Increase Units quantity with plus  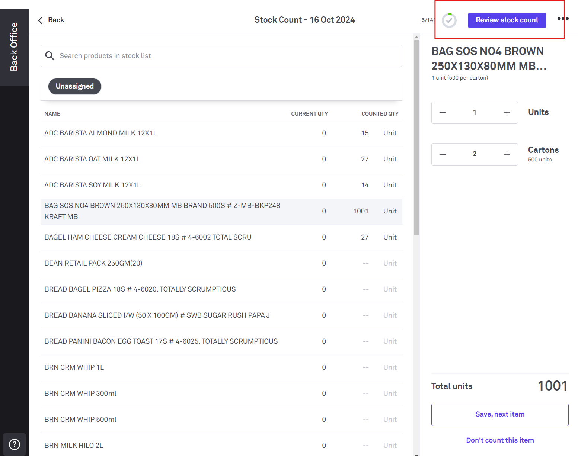[507, 113]
